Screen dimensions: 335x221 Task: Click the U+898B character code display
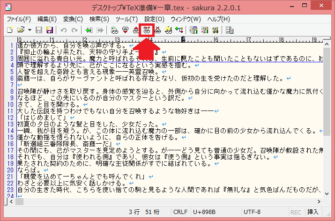click(x=204, y=212)
